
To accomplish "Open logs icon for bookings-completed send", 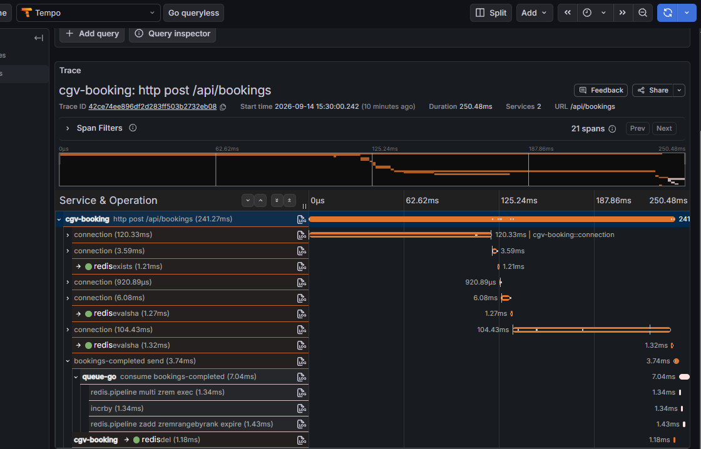I will tap(302, 361).
